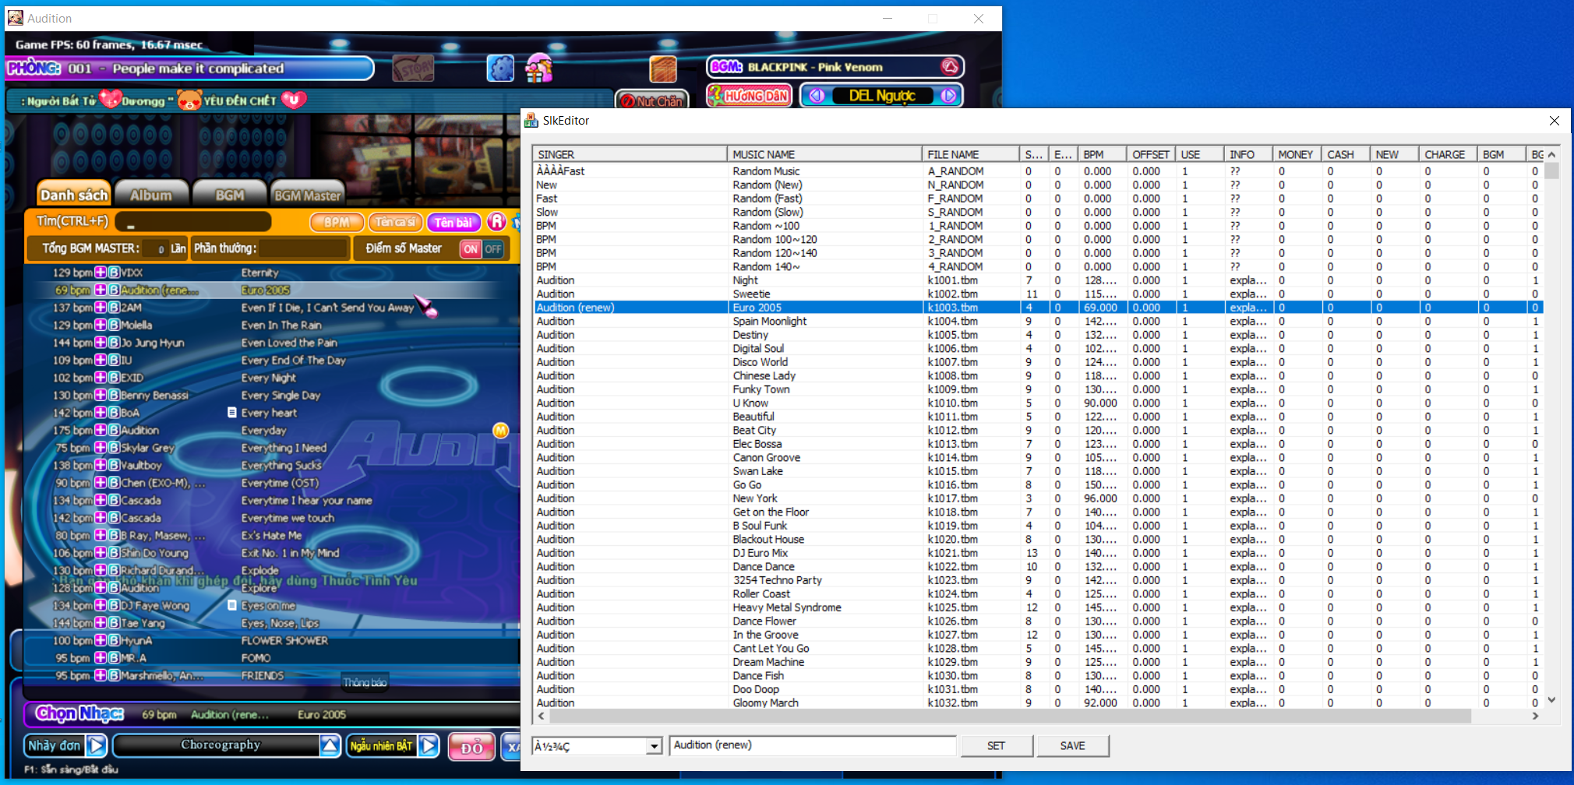
Task: Select the k1017.tbm file name cell
Action: pyautogui.click(x=952, y=498)
